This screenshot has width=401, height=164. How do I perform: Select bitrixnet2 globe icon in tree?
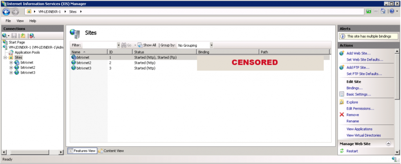click(17, 68)
